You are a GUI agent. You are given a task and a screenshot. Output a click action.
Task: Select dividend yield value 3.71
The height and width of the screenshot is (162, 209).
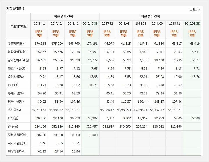pos(77,143)
